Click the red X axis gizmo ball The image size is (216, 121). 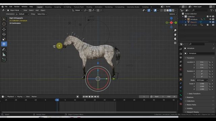(171, 23)
